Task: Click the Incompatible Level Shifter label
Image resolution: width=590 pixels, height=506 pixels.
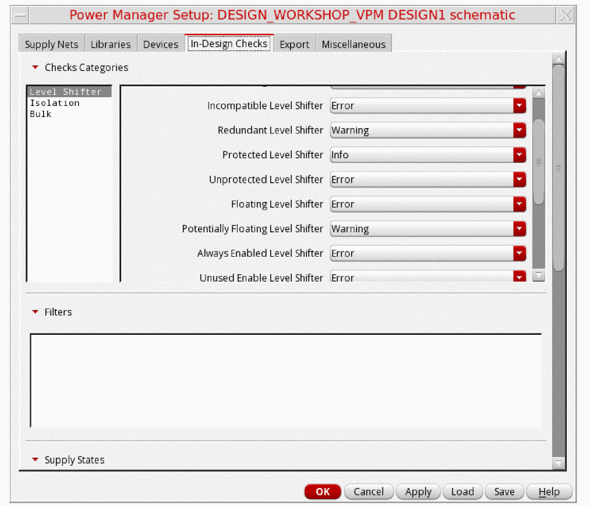Action: (265, 106)
